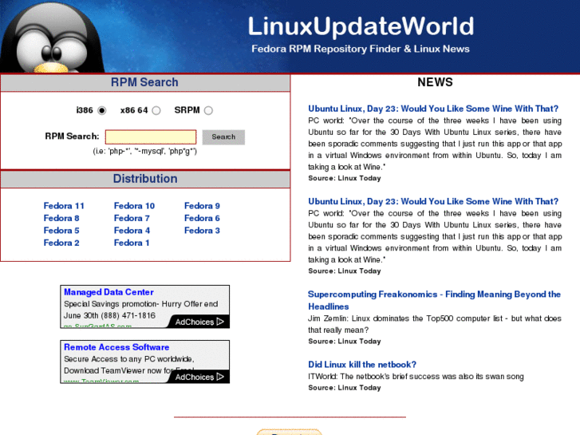Open the Fedora 11 distribution link

pyautogui.click(x=64, y=206)
